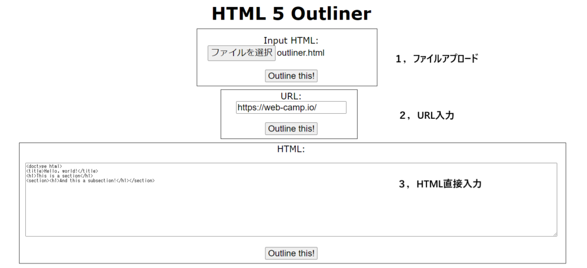
Task: Click the ファイルアップロード annotation text
Action: coord(444,59)
